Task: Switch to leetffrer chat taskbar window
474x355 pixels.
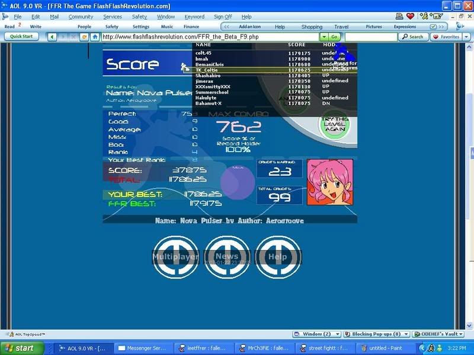Action: (205, 348)
